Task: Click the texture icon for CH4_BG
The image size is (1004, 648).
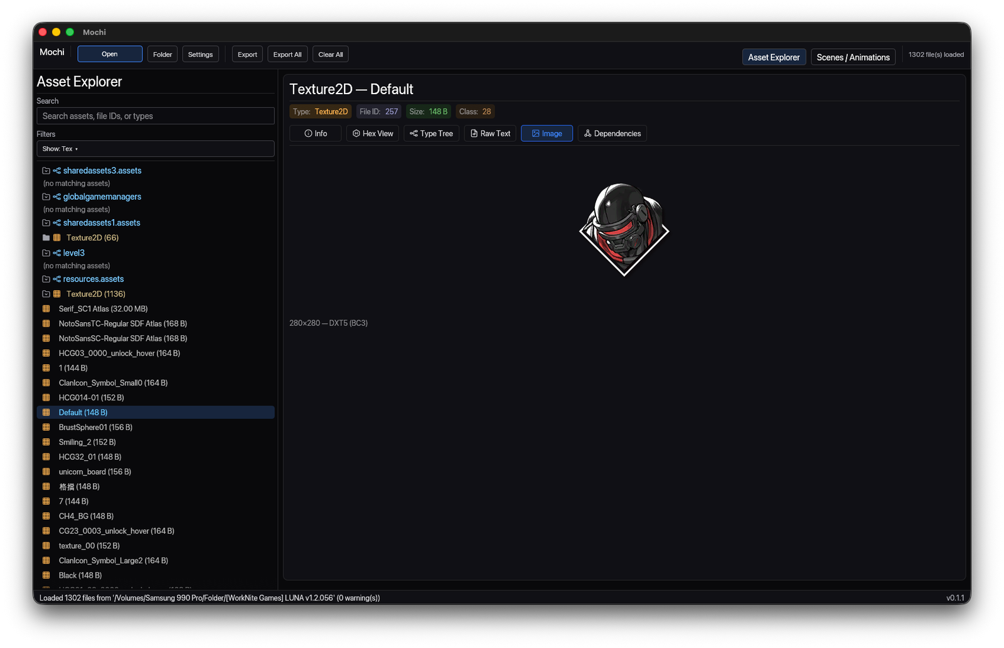Action: (46, 516)
